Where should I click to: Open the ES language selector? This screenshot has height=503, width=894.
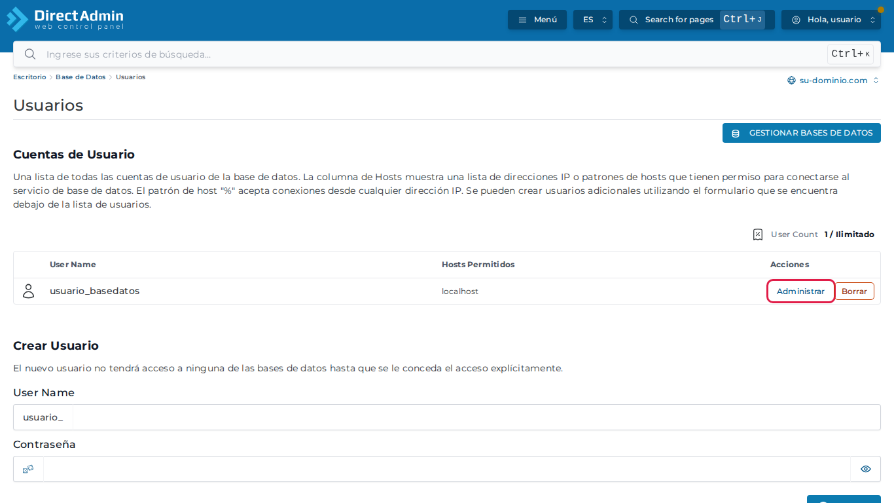click(593, 20)
